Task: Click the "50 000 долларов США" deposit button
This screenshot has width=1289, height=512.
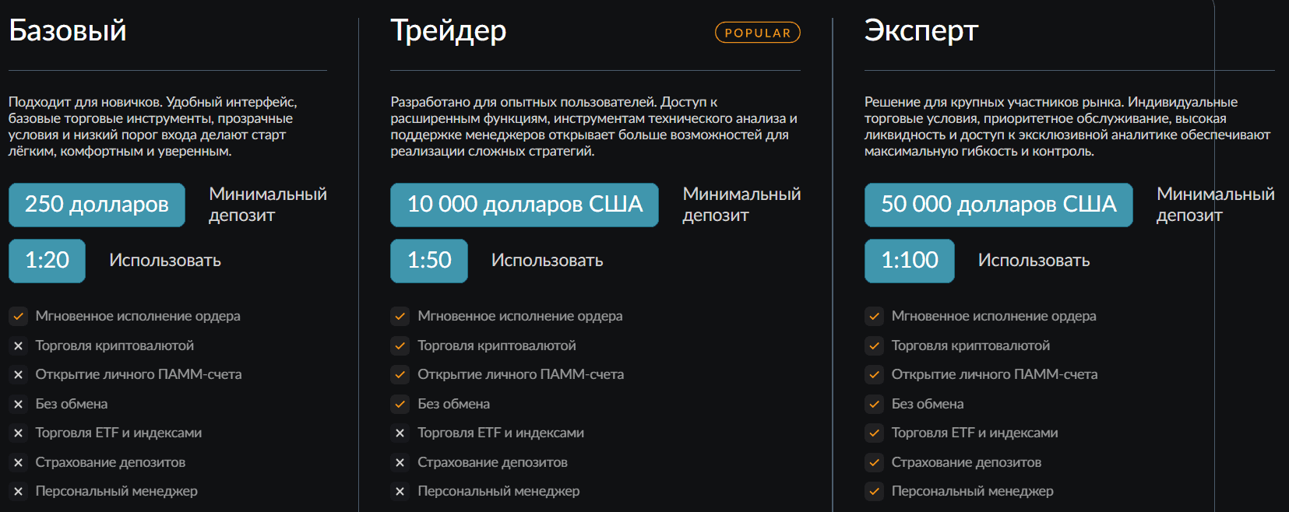Action: (x=998, y=205)
